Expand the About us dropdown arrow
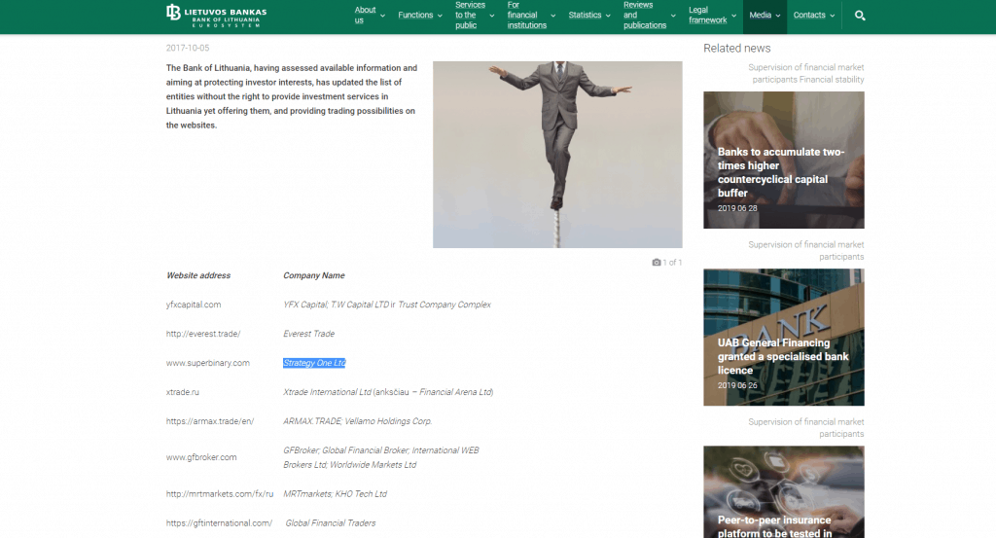996x538 pixels. coord(382,16)
